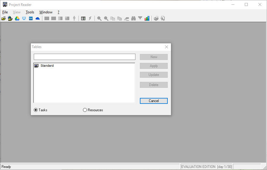Click the go-to-task arrow icon

(x=127, y=19)
